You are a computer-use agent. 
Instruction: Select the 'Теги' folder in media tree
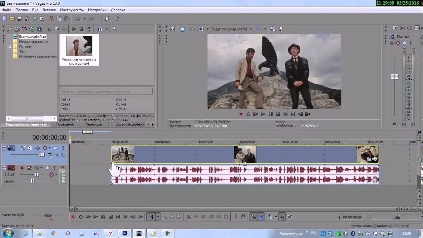[x=23, y=52]
